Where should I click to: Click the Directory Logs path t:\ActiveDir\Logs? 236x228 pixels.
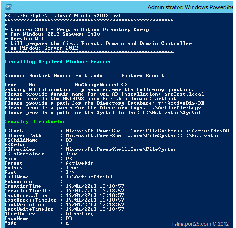175,108
